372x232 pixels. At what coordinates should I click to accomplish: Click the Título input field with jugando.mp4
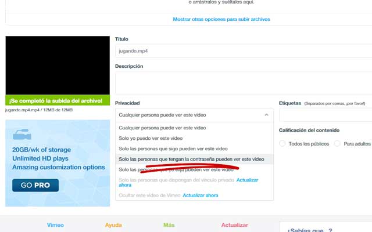pyautogui.click(x=244, y=51)
